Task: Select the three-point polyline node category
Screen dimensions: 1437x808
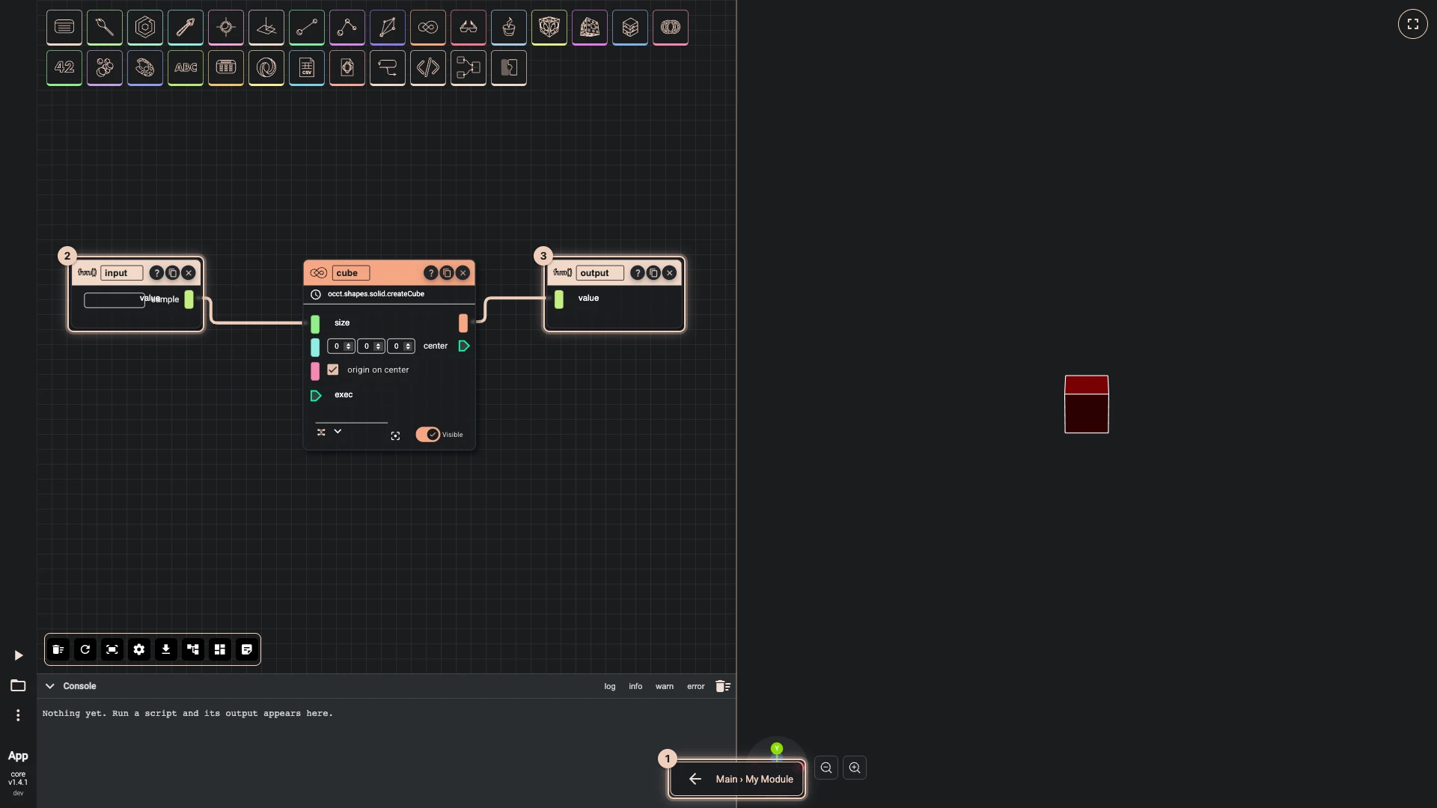Action: coord(347,28)
